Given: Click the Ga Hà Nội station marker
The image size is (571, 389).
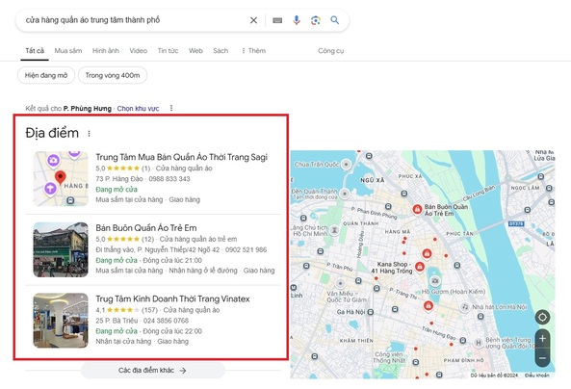Looking at the screenshot, I should click(x=371, y=312).
